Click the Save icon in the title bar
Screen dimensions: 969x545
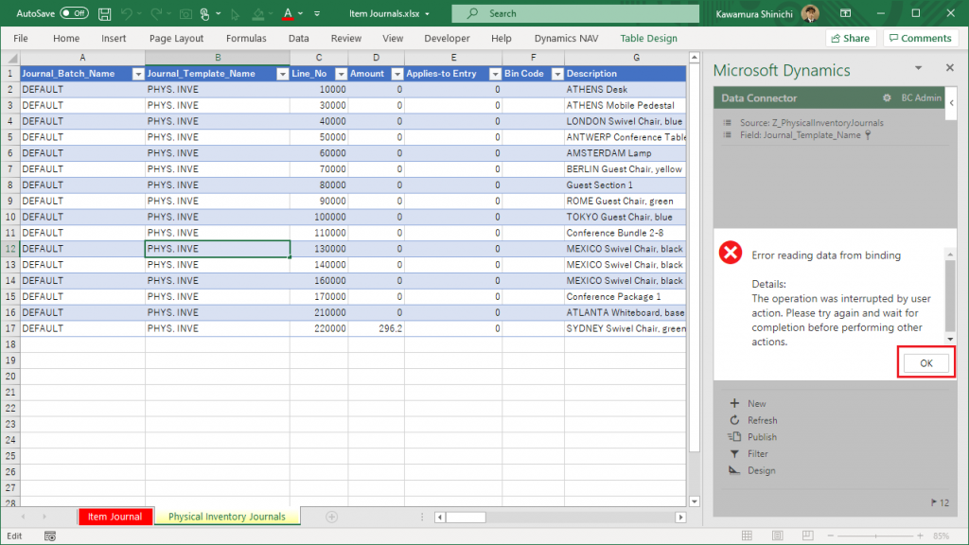(x=104, y=13)
